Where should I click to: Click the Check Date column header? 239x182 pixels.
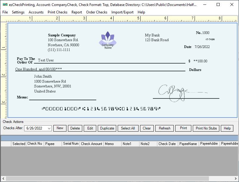(167, 144)
